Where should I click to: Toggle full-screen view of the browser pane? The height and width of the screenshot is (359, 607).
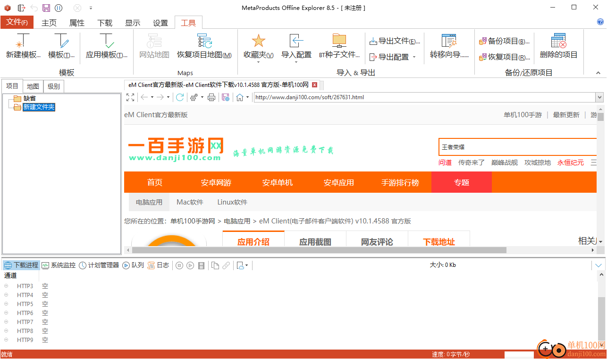(130, 97)
